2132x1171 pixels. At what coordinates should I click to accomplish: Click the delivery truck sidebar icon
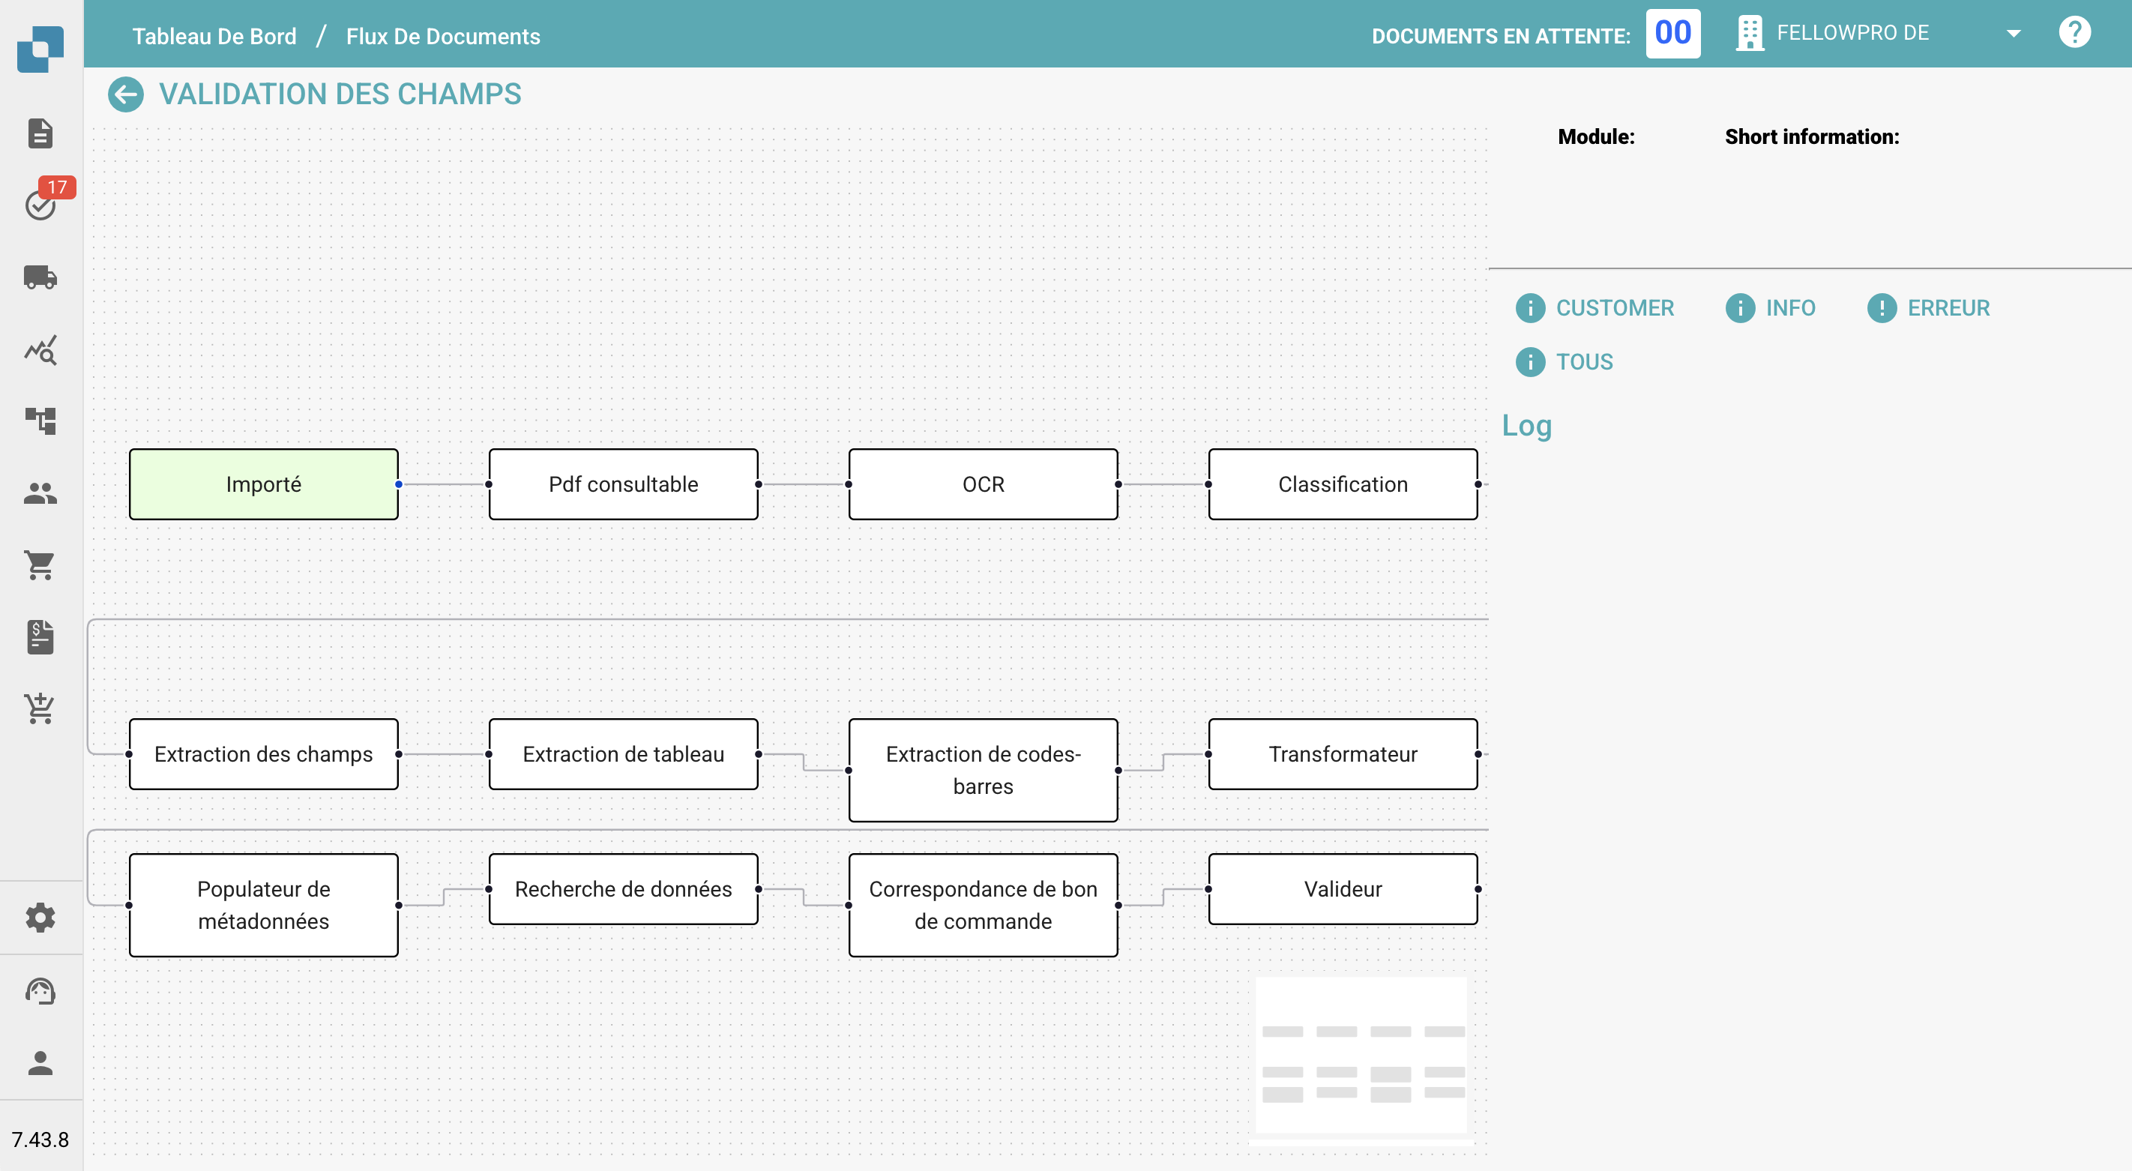tap(40, 277)
